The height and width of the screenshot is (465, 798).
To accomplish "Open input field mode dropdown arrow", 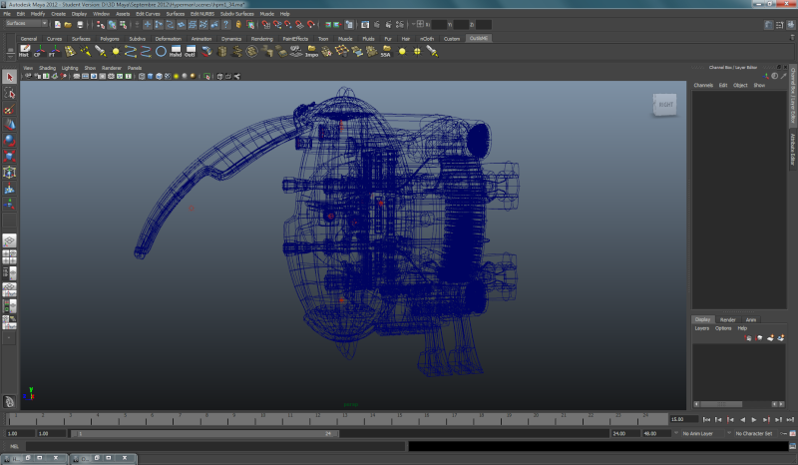I will [414, 24].
